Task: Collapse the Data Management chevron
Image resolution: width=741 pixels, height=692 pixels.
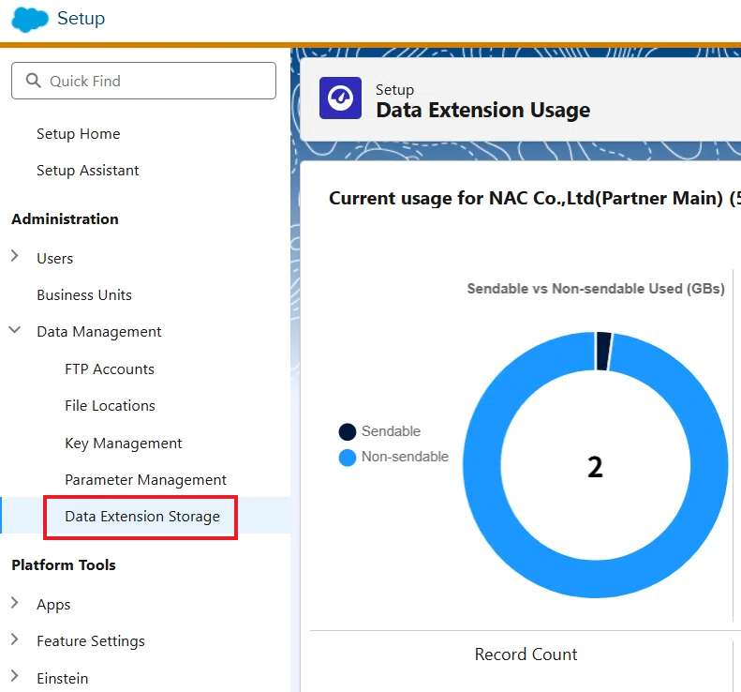Action: (15, 330)
